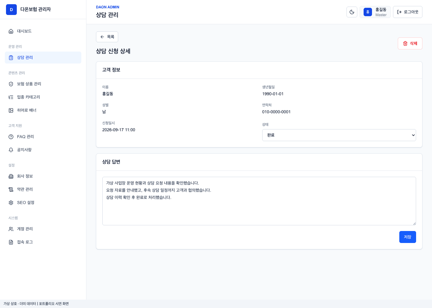The image size is (432, 308).
Task: Open 업종 카테고리 in the sidebar
Action: click(x=43, y=97)
